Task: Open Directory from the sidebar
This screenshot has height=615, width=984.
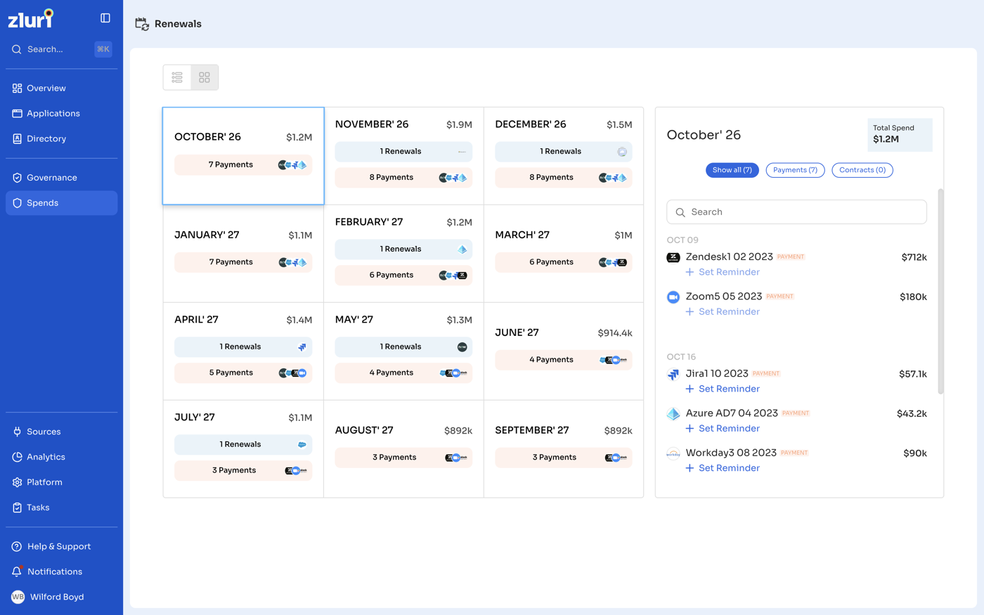Action: click(x=62, y=138)
